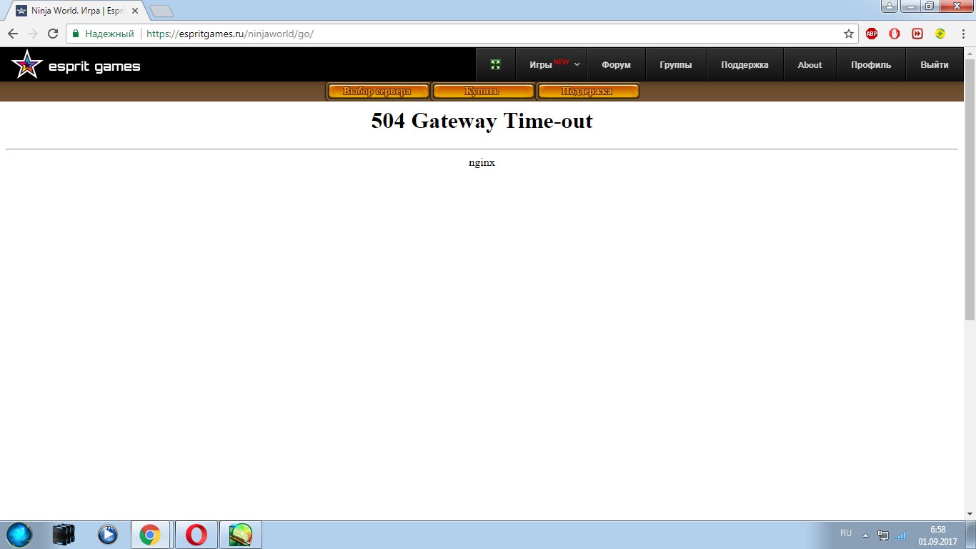Reload the page with the refresh icon

point(53,34)
